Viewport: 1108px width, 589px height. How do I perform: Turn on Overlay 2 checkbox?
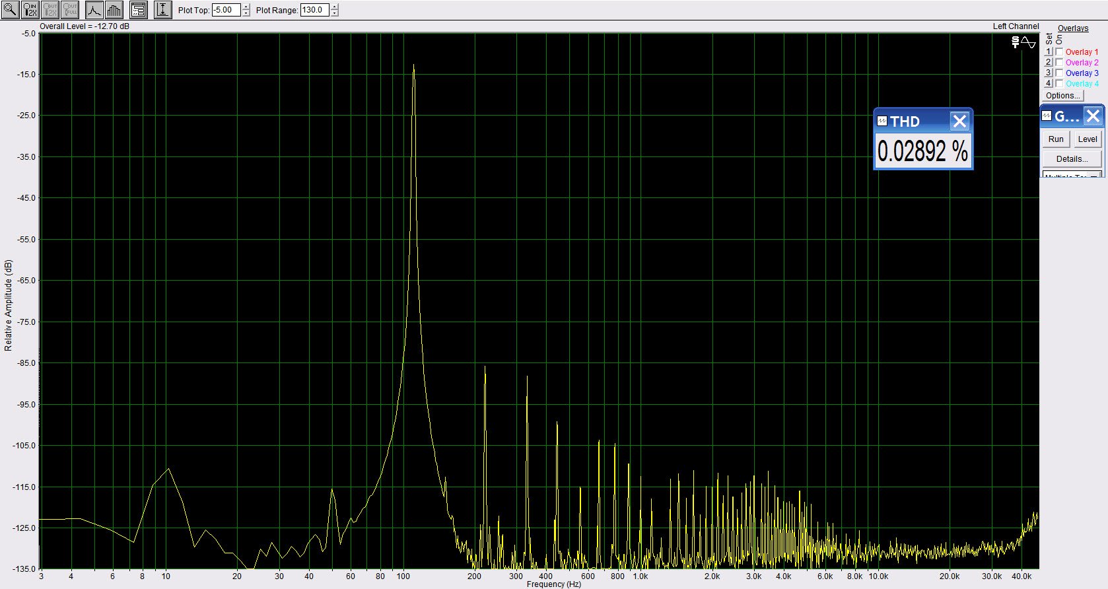tap(1059, 62)
